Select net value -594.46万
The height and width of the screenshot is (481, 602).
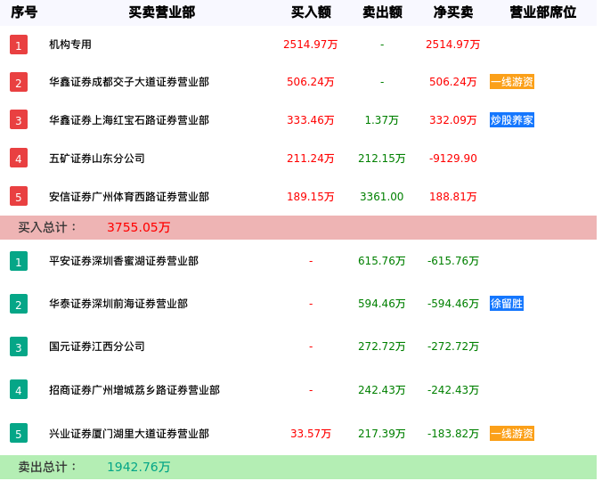click(x=453, y=304)
